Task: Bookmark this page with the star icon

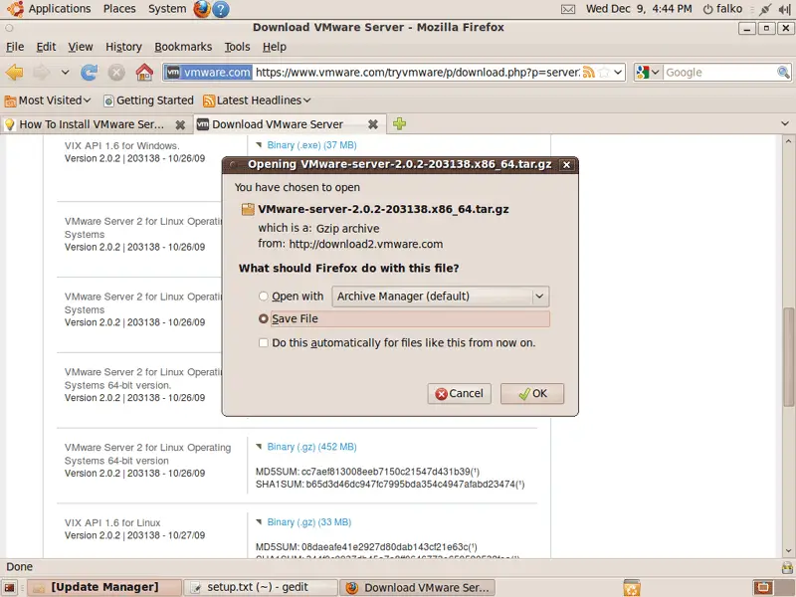Action: pos(604,72)
